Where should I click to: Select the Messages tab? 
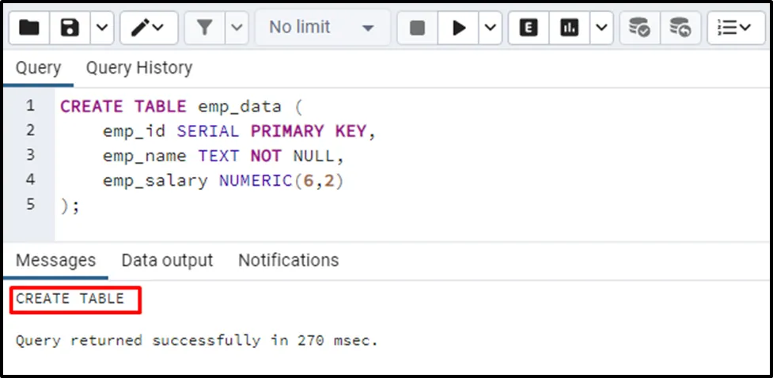(55, 260)
